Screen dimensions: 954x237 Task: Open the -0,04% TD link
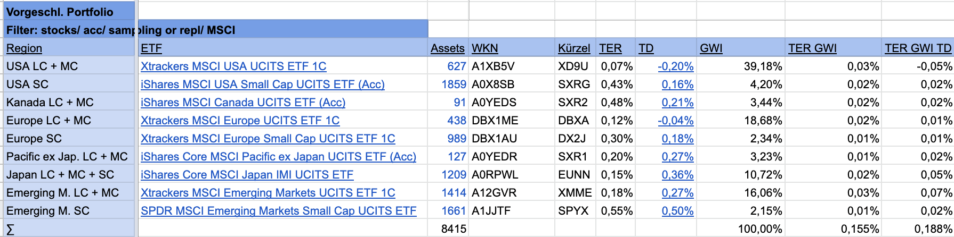point(675,121)
